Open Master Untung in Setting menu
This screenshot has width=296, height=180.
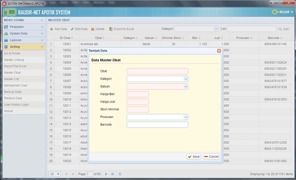14,60
